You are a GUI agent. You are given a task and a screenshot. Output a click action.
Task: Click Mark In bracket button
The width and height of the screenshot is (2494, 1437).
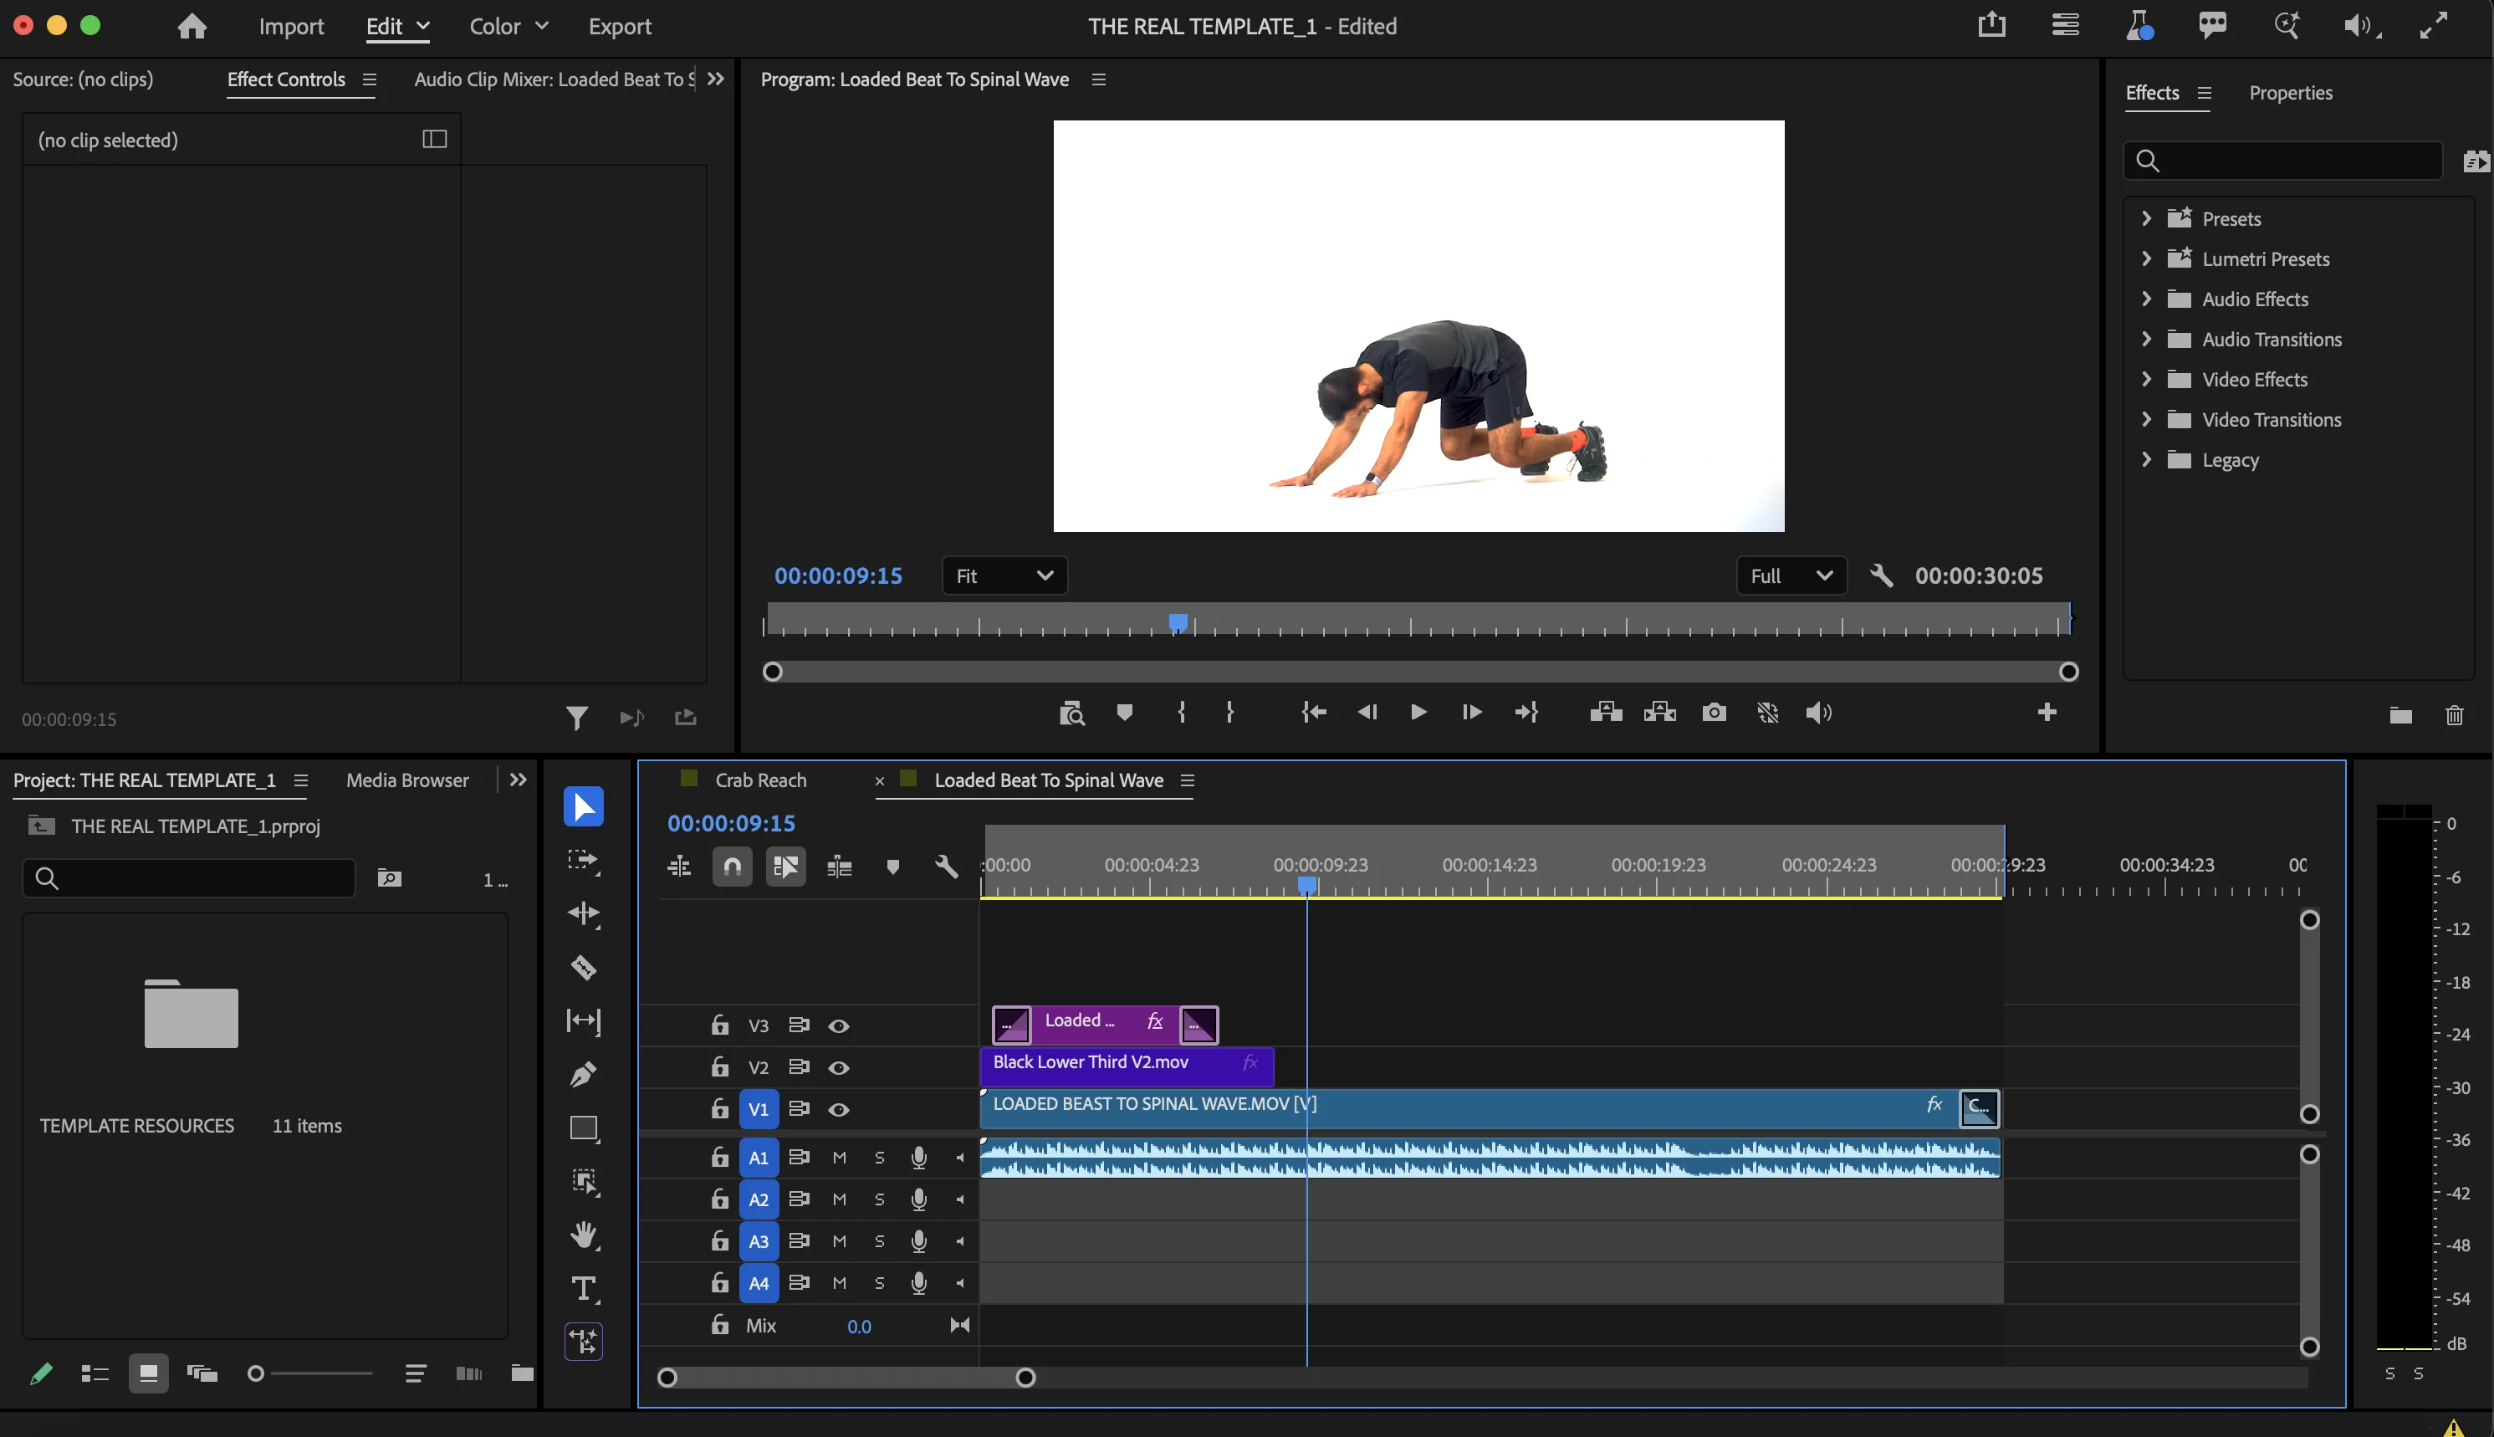(x=1181, y=713)
